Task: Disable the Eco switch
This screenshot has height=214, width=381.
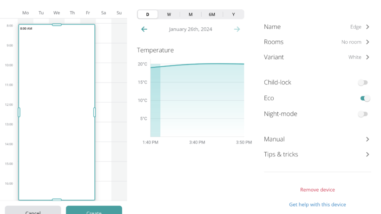Action: click(365, 98)
